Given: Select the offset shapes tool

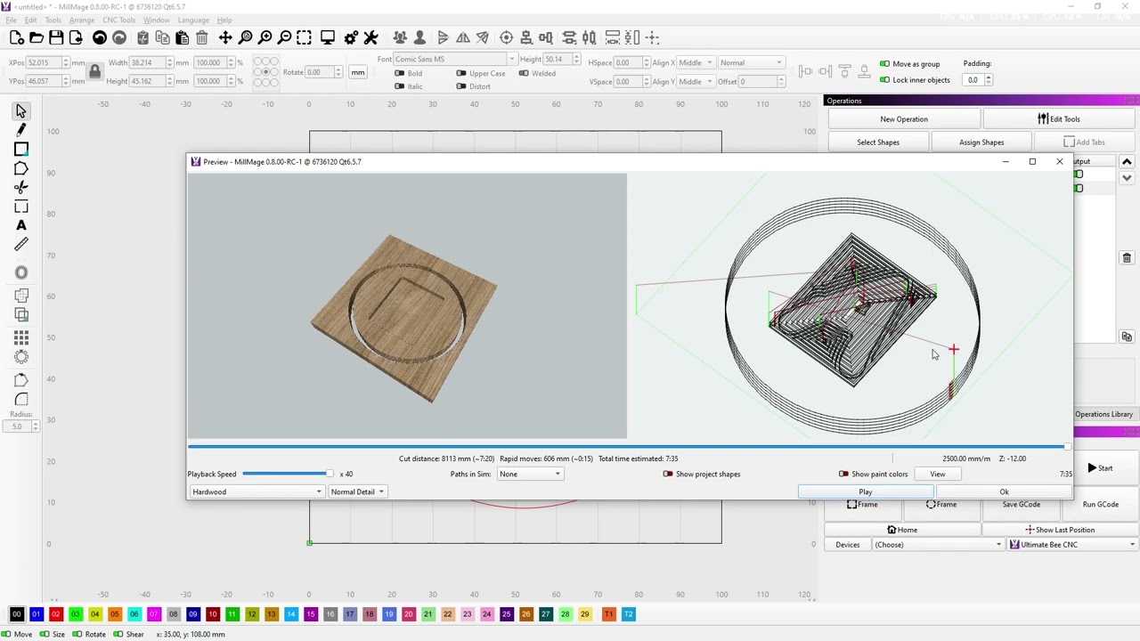Looking at the screenshot, I should point(21,272).
